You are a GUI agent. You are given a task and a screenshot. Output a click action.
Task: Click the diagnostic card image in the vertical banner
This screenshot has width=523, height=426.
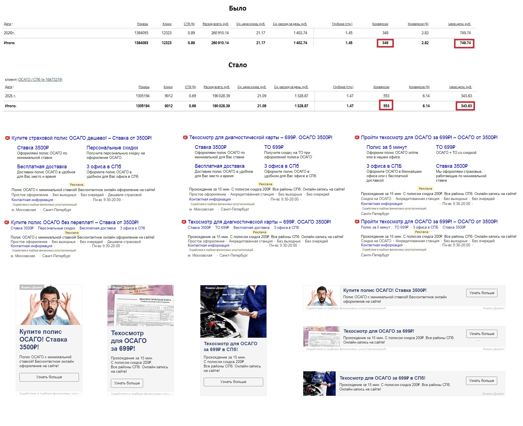(141, 305)
